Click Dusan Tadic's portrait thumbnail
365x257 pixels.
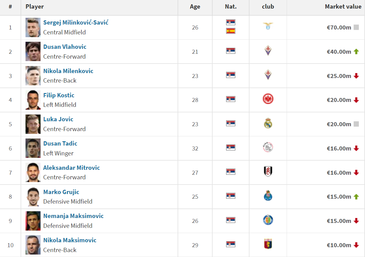tap(33, 148)
